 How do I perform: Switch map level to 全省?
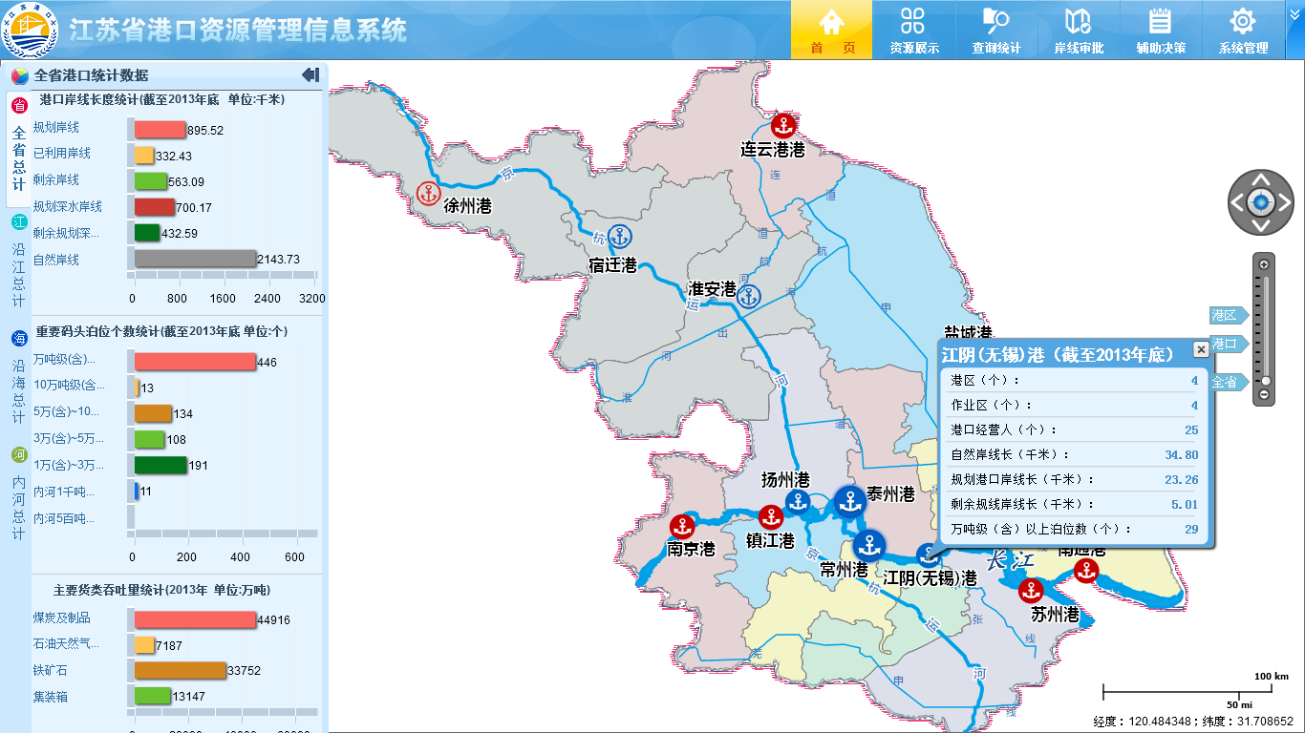coord(1225,382)
